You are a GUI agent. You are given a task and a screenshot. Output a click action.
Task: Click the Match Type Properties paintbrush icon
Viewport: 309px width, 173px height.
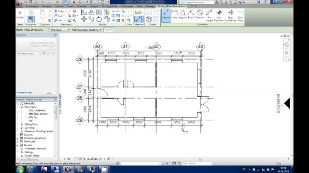(50, 20)
